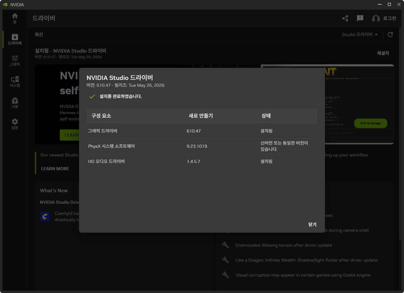The width and height of the screenshot is (404, 293).
Task: Select the PhysX 시스템 소프트웨어 row
Action: click(x=202, y=146)
